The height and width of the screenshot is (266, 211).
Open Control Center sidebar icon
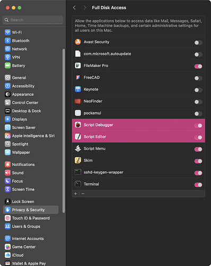click(x=7, y=103)
